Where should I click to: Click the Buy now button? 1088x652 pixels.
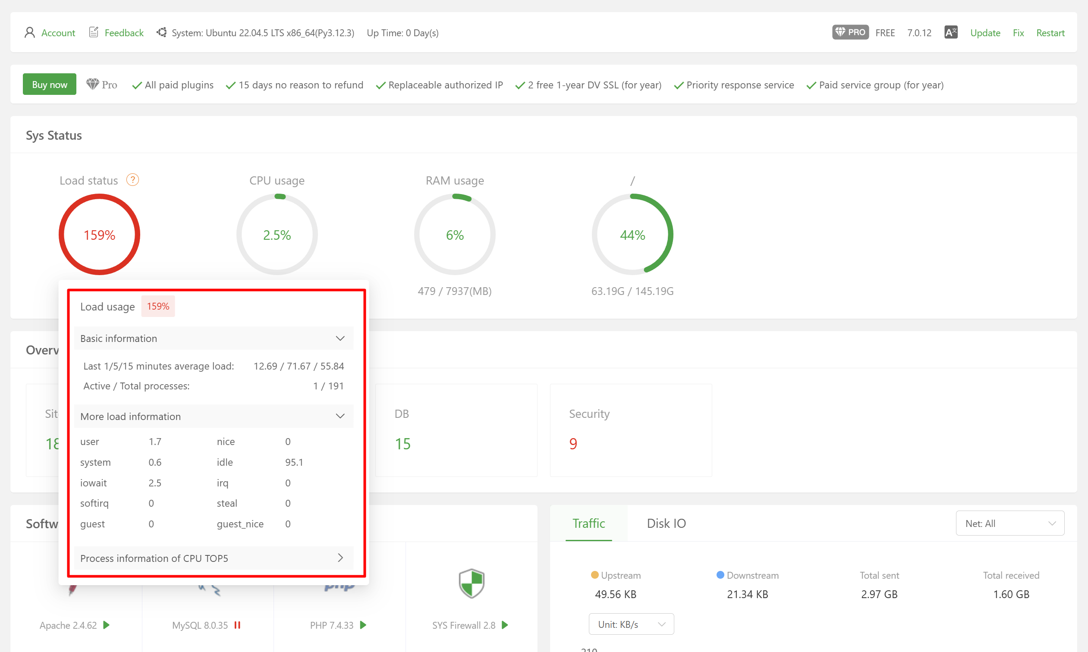pos(49,85)
